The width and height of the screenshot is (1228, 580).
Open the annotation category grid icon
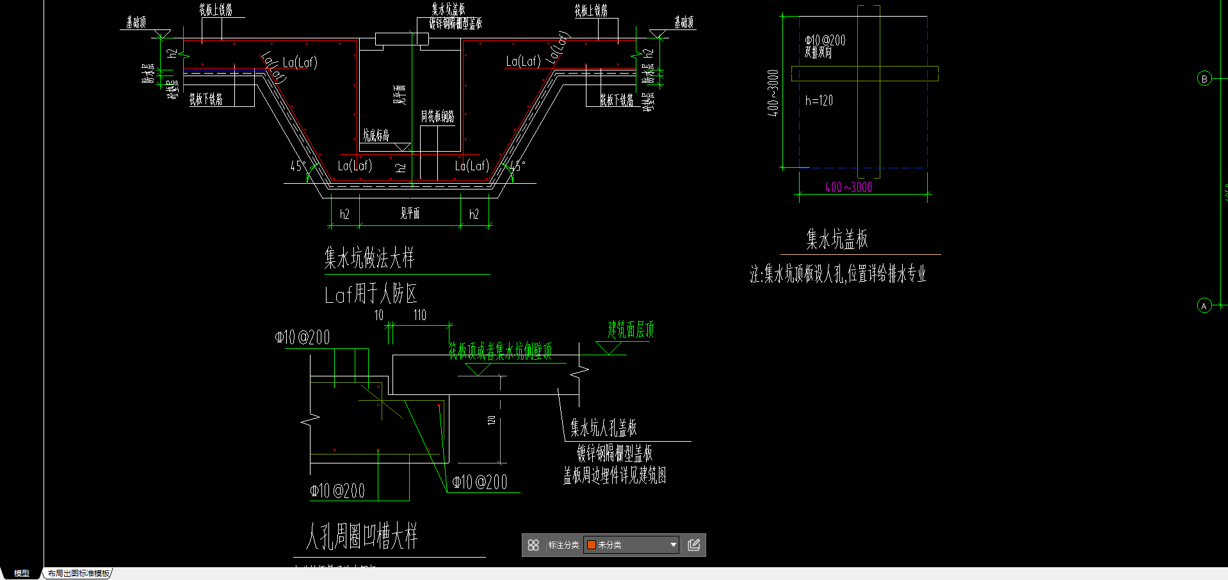coord(533,545)
